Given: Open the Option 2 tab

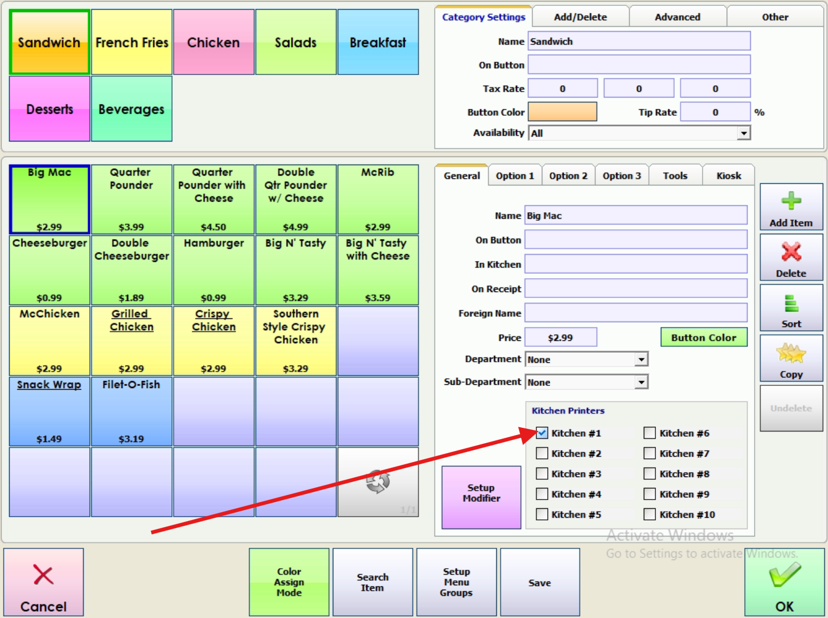Looking at the screenshot, I should 569,176.
